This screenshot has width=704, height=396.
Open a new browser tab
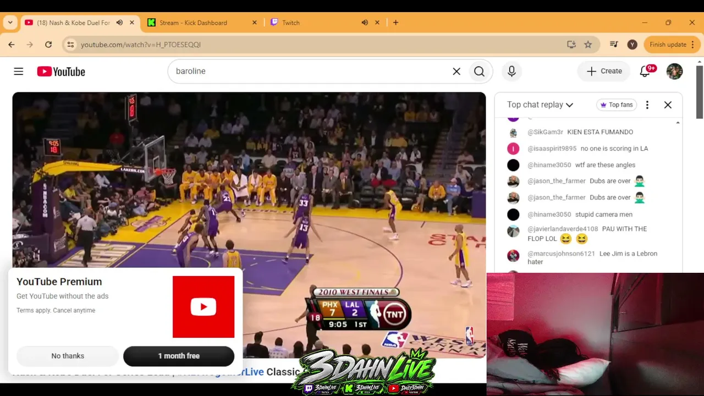coord(395,23)
